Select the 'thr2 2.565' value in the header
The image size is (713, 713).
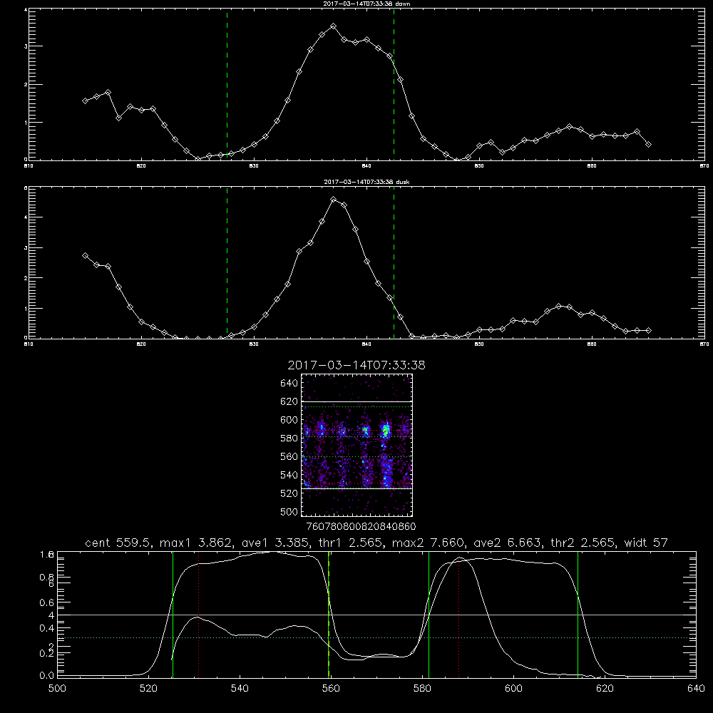pyautogui.click(x=583, y=543)
